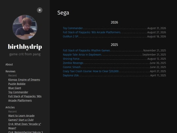Click the Sega page heading
The image size is (177, 133).
(63, 13)
